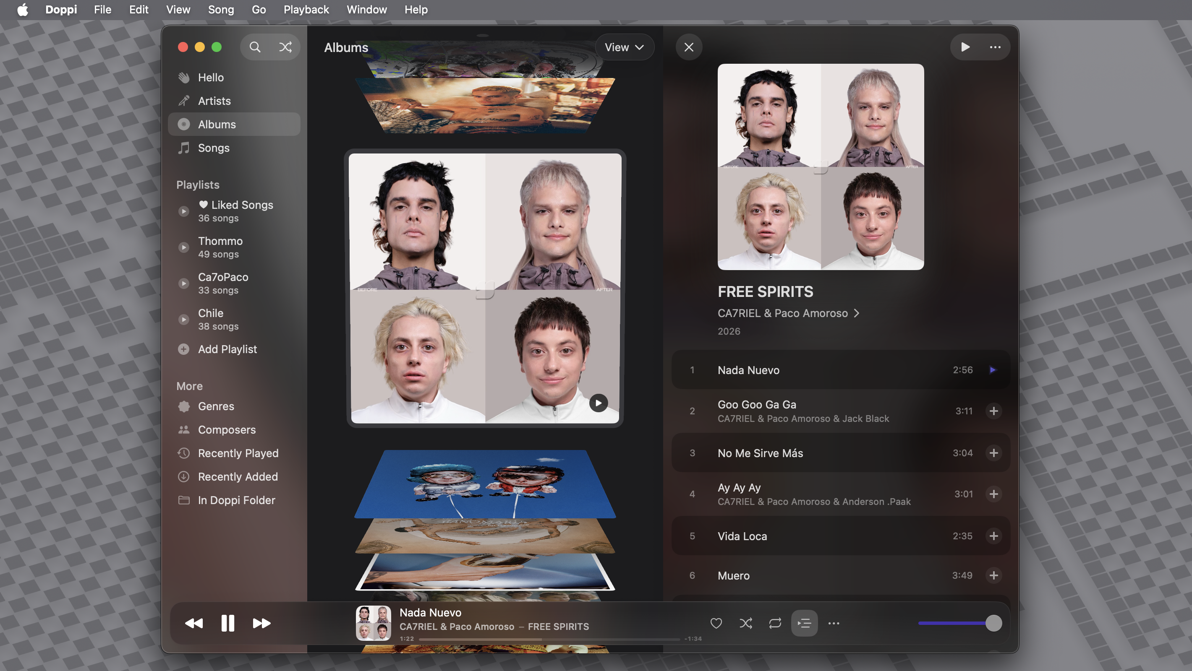
Task: Click the shuffle icon next to search
Action: click(285, 47)
